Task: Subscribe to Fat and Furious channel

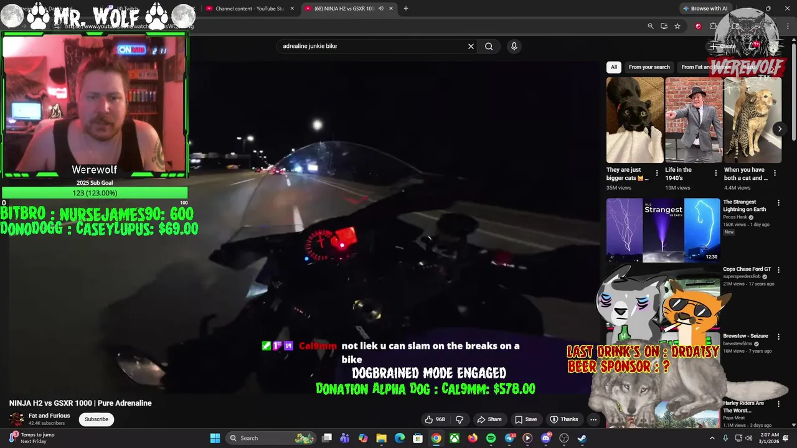Action: pyautogui.click(x=97, y=419)
